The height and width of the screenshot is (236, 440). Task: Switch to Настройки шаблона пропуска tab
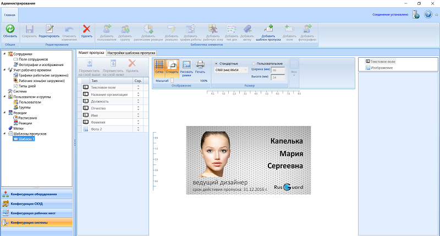pyautogui.click(x=131, y=53)
